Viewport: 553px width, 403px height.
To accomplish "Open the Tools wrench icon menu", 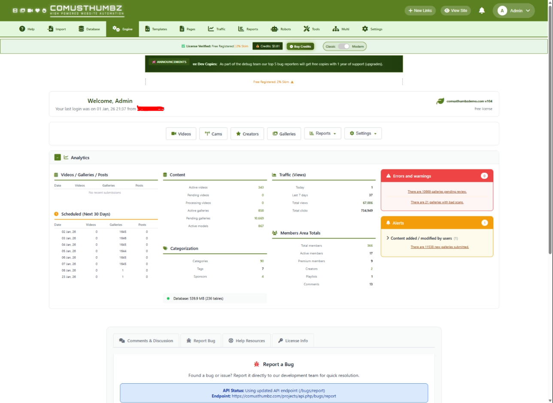I will (x=307, y=29).
